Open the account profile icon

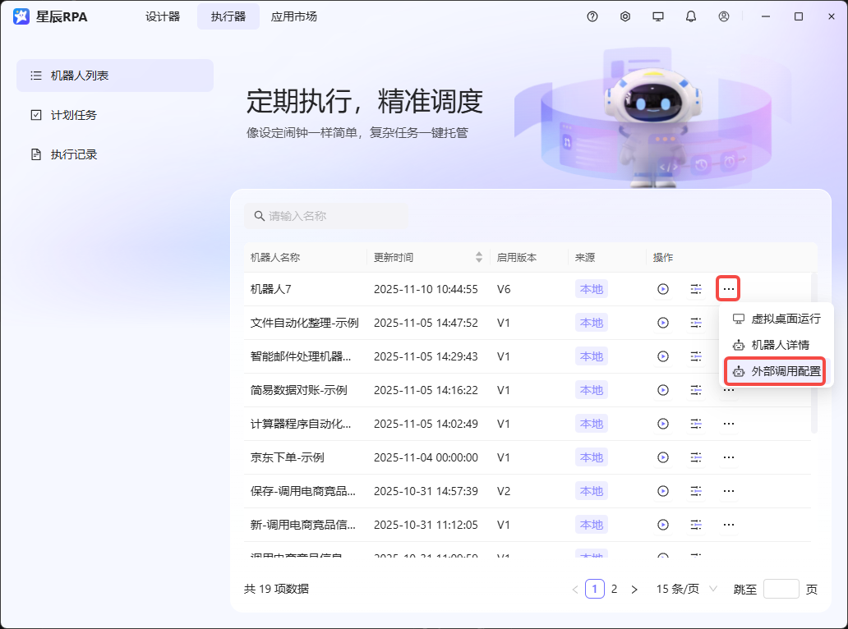724,16
